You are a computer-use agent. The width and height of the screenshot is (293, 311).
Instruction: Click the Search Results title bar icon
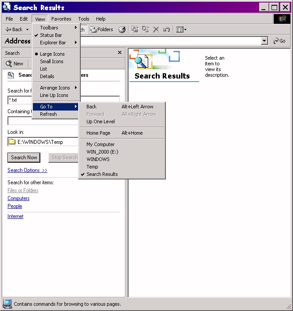tap(7, 7)
